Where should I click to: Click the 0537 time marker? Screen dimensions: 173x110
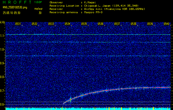117,24
